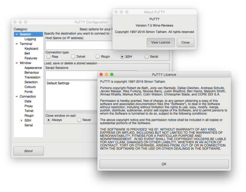The image size is (246, 192).
Task: Collapse the Window category arrow
Action: [x=17, y=63]
